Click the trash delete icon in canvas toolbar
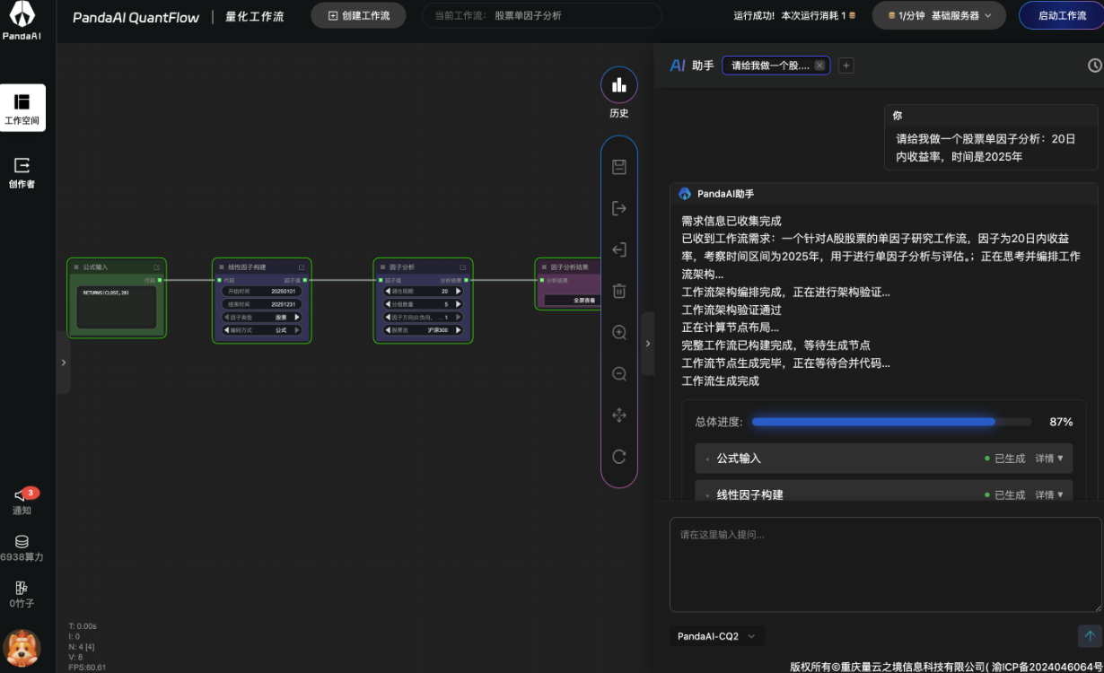The image size is (1104, 673). [x=619, y=291]
